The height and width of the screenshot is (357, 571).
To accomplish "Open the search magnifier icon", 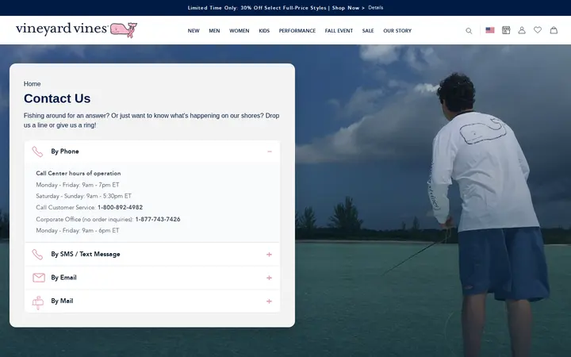I will [x=469, y=31].
